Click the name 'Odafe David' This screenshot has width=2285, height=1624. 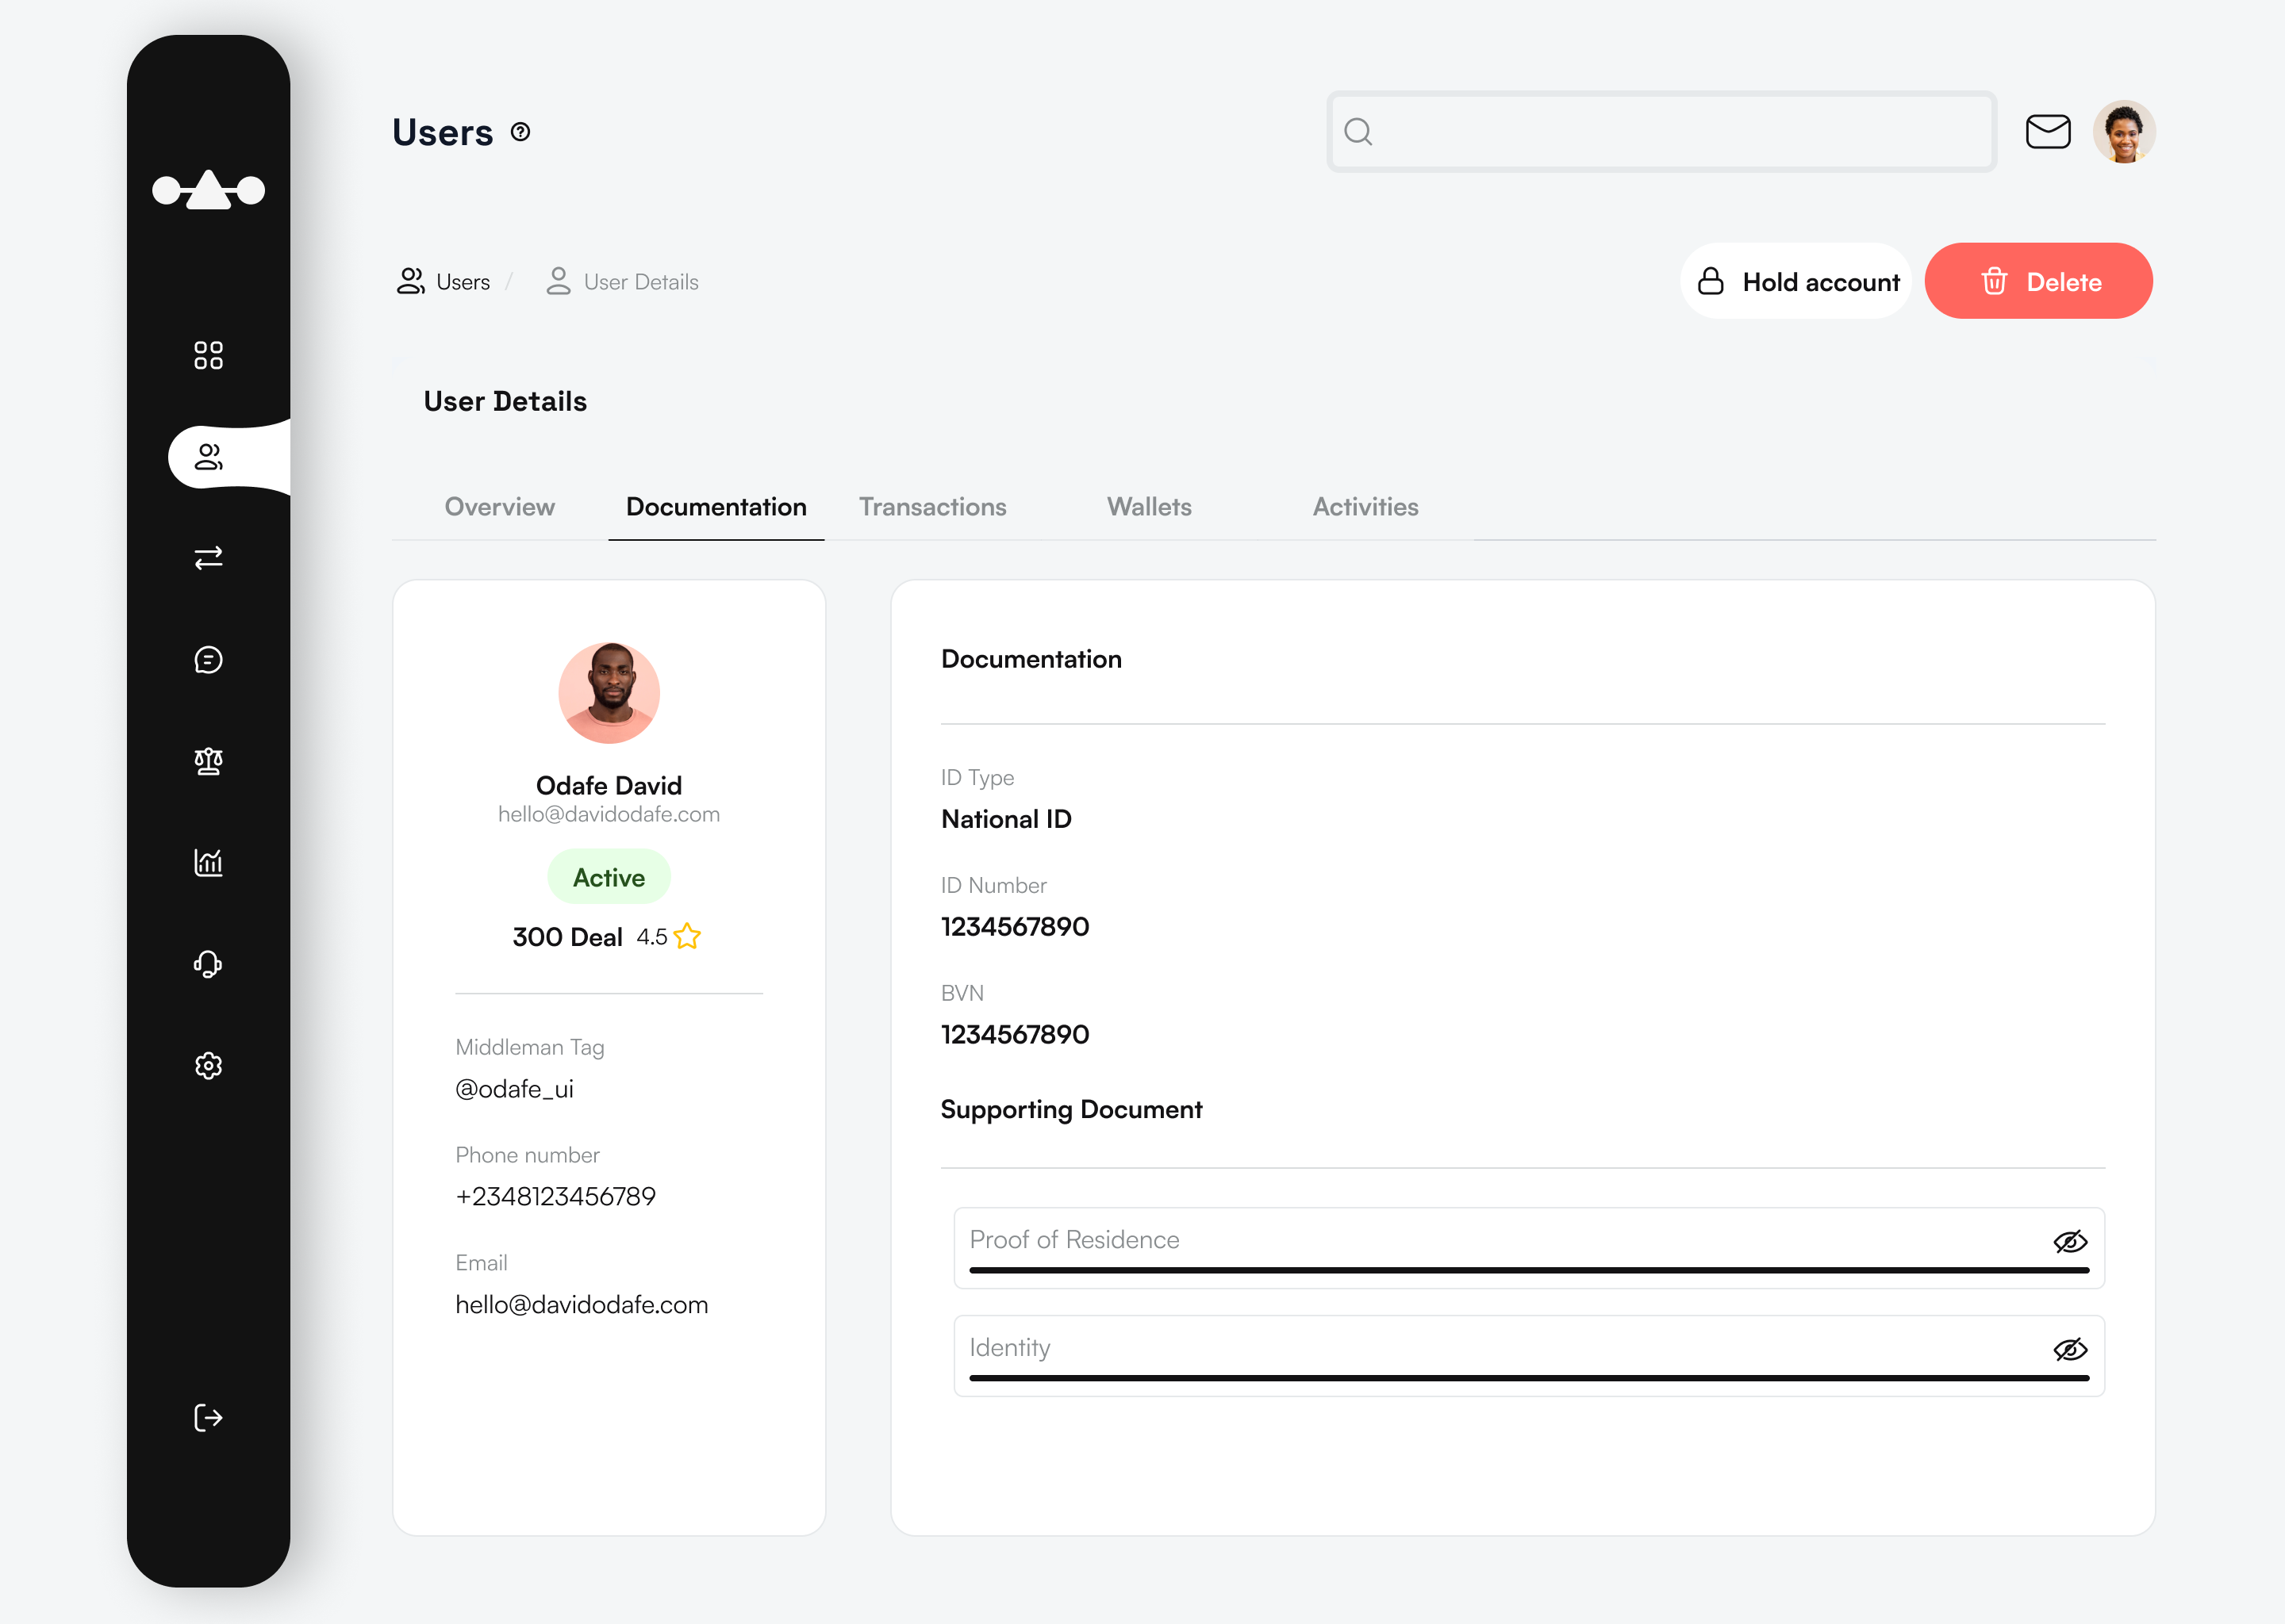point(609,785)
